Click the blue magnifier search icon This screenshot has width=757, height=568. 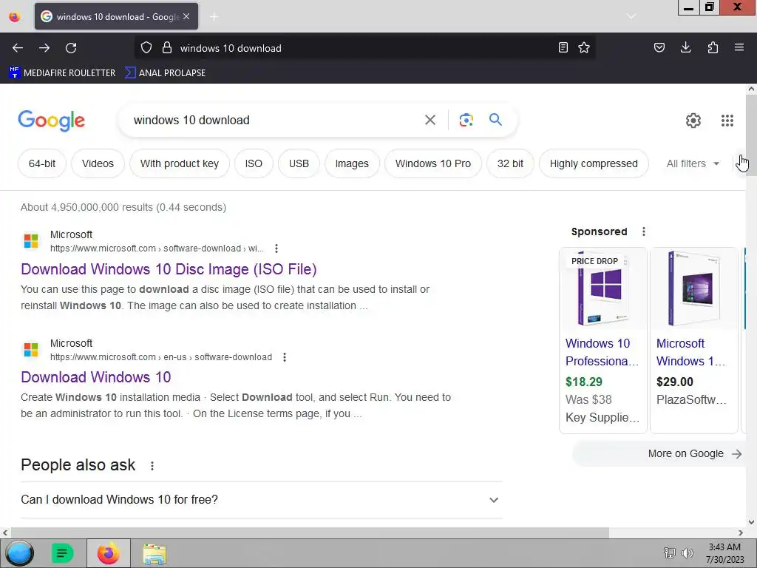(495, 120)
